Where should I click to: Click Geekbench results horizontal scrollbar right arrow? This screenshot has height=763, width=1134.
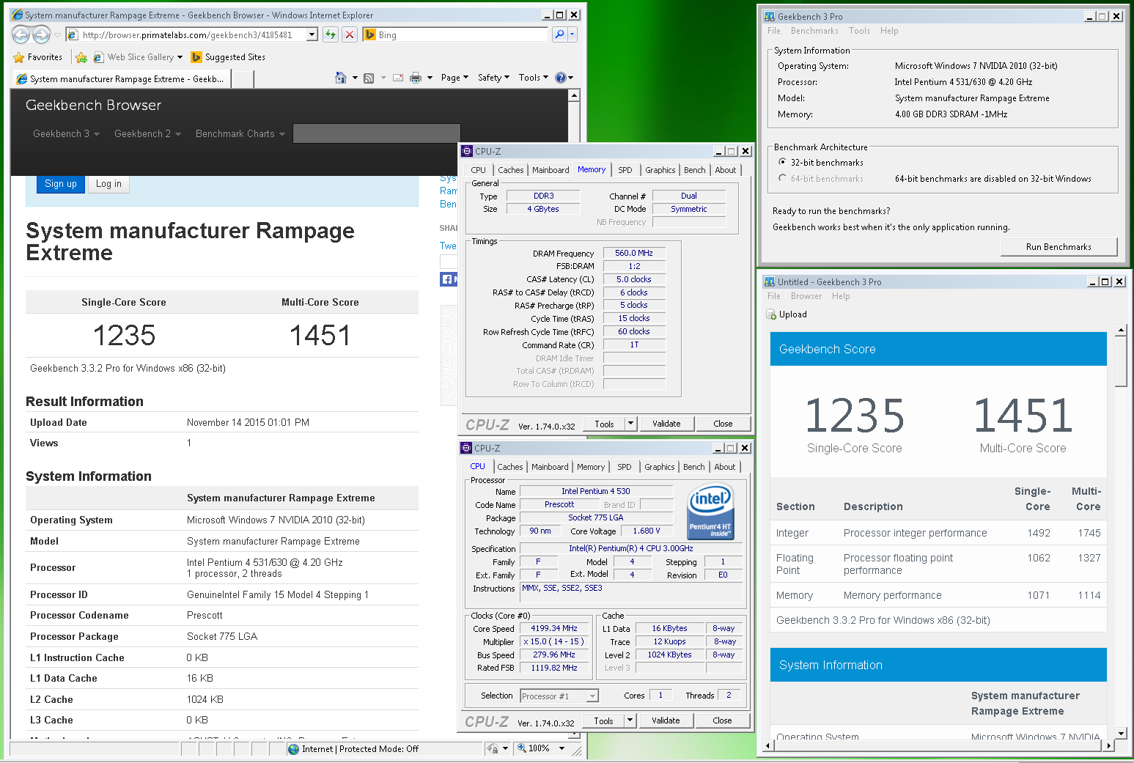pyautogui.click(x=1109, y=745)
